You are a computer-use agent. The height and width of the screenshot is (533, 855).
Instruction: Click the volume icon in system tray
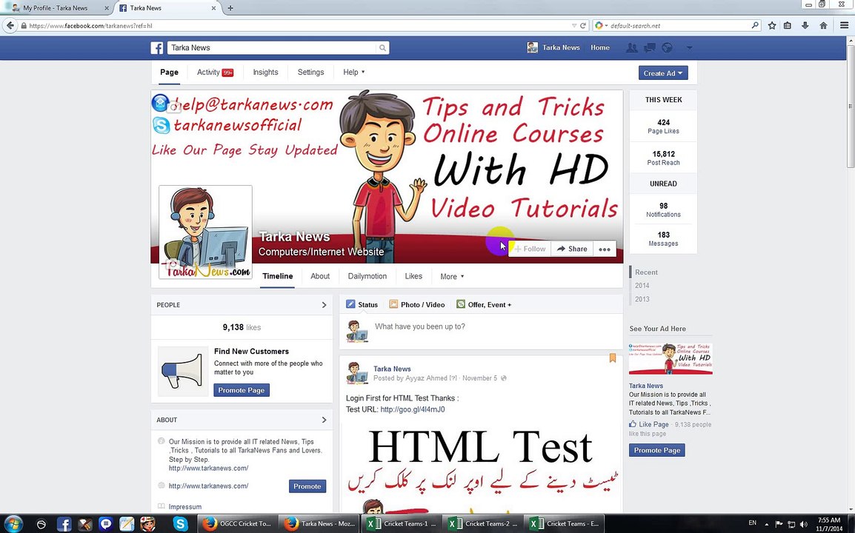coord(804,523)
